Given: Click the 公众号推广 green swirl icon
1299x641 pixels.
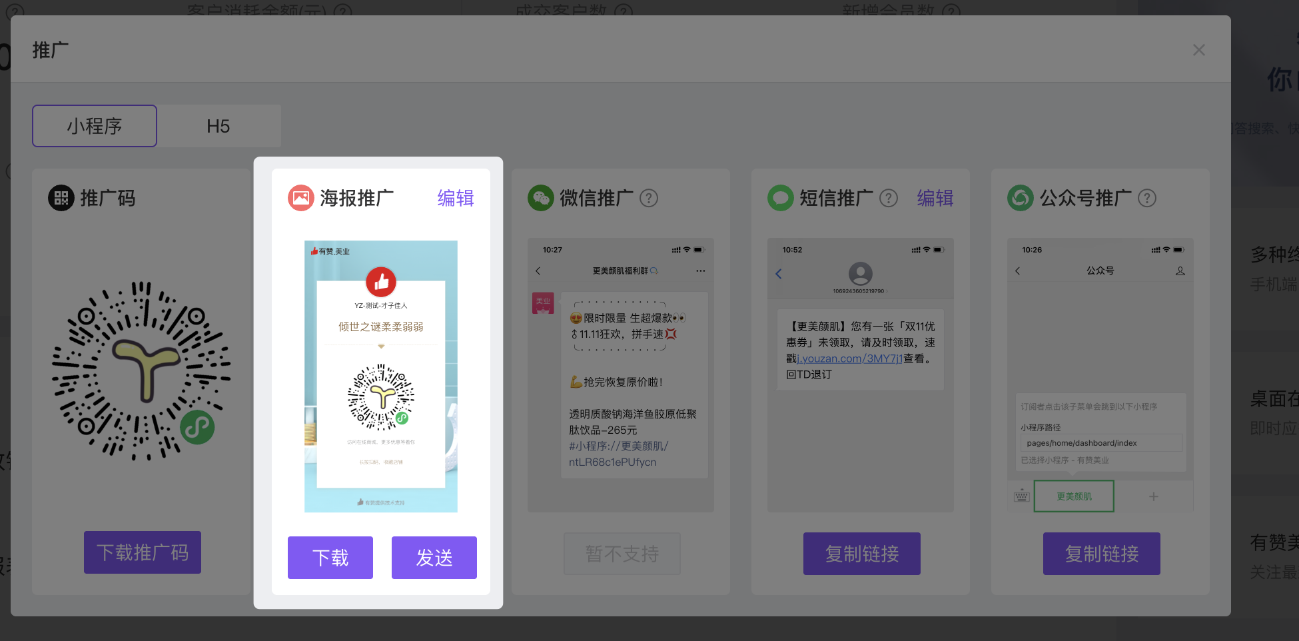Looking at the screenshot, I should click(1020, 198).
